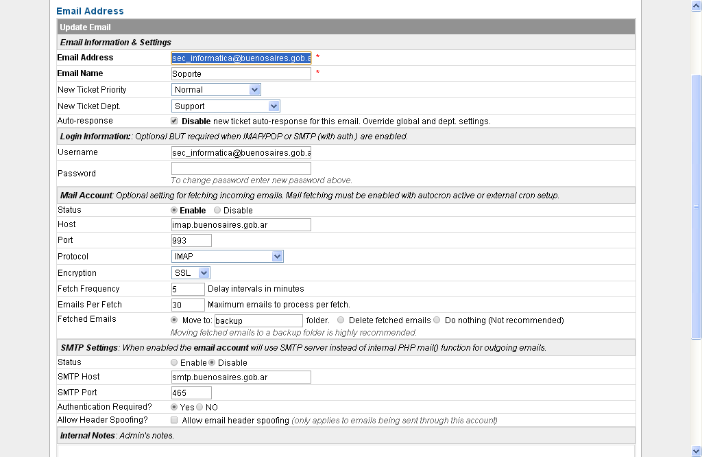Viewport: 702px width, 457px height.
Task: Click the 'Allow Header Spoofing?' label
Action: (103, 420)
